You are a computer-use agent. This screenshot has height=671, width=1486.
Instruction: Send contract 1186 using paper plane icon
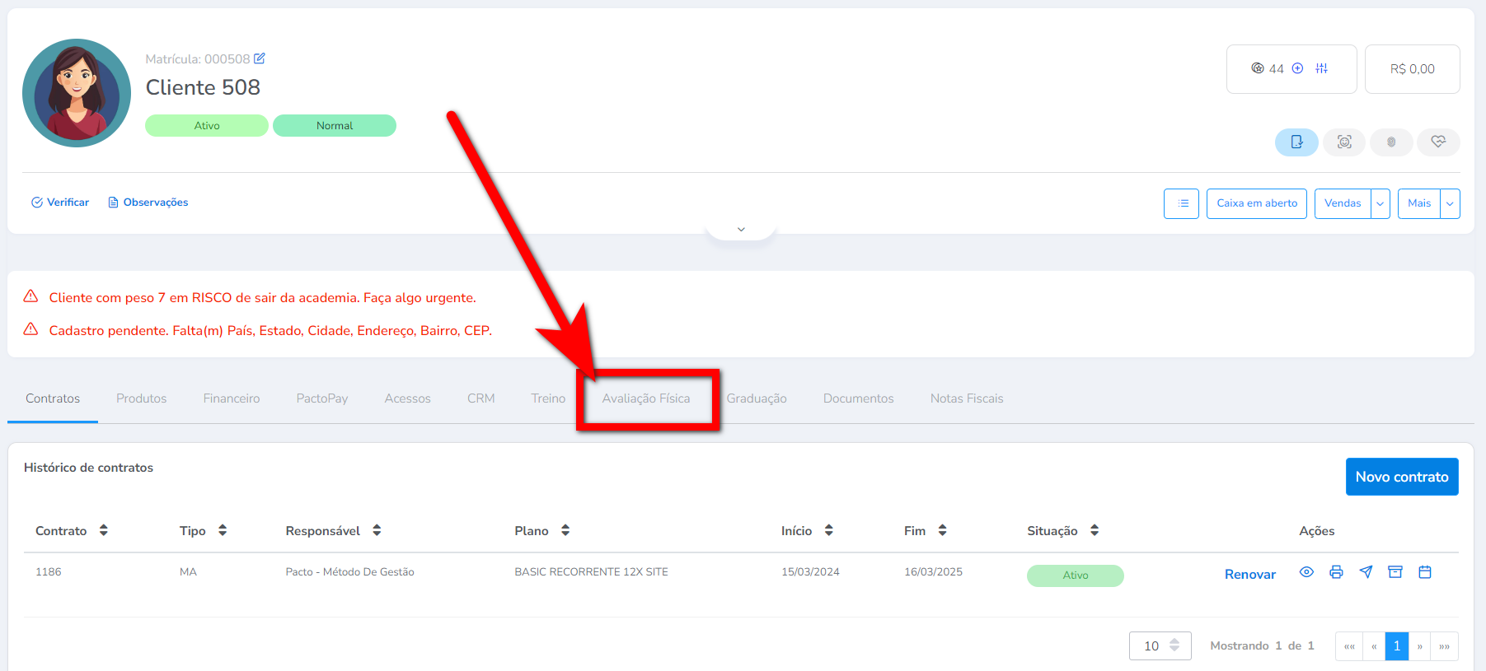click(1366, 572)
